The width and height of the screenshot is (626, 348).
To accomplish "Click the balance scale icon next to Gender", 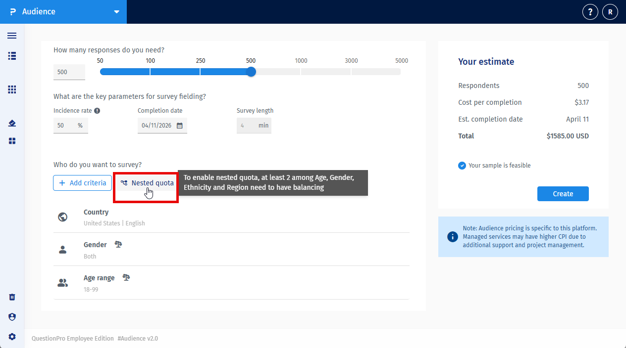I will click(x=118, y=244).
